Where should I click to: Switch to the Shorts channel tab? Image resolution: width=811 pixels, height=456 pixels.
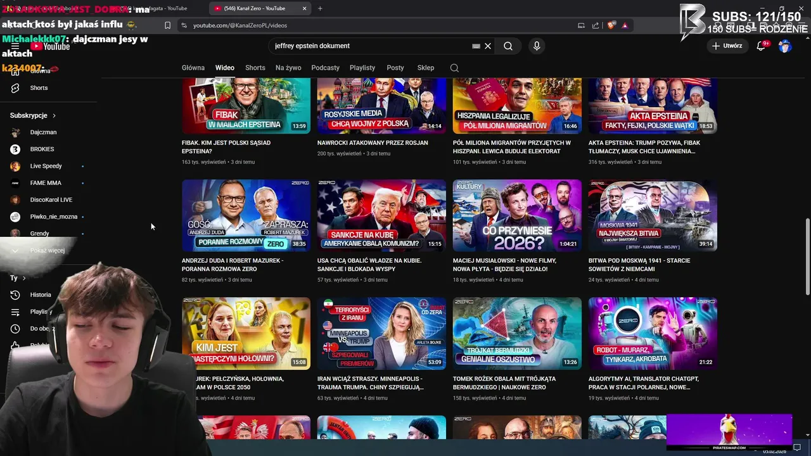click(255, 68)
